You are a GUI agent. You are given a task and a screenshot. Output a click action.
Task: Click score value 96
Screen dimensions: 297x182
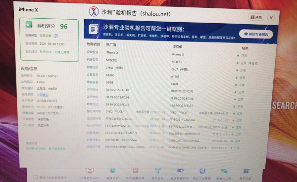(64, 27)
